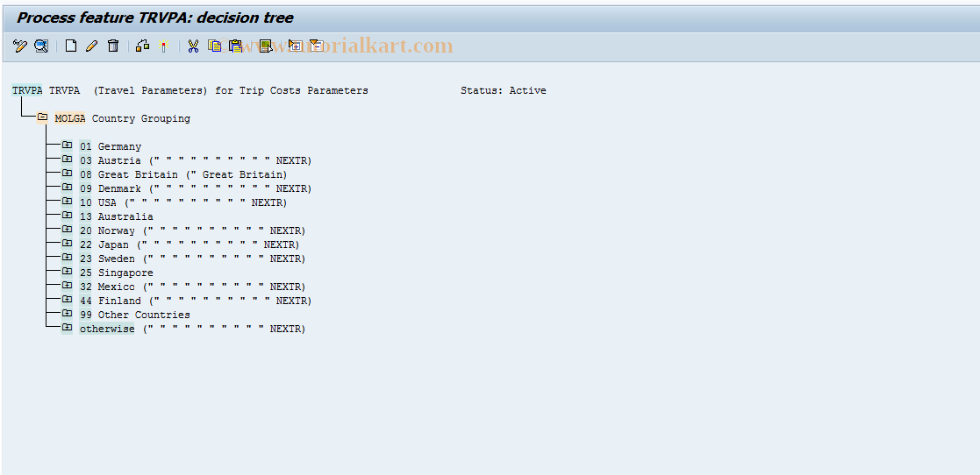Expand the 08 Great Britain node
Viewport: 980px width, 475px height.
[67, 174]
